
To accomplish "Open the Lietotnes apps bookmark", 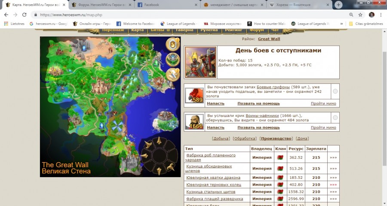I will [x=14, y=24].
